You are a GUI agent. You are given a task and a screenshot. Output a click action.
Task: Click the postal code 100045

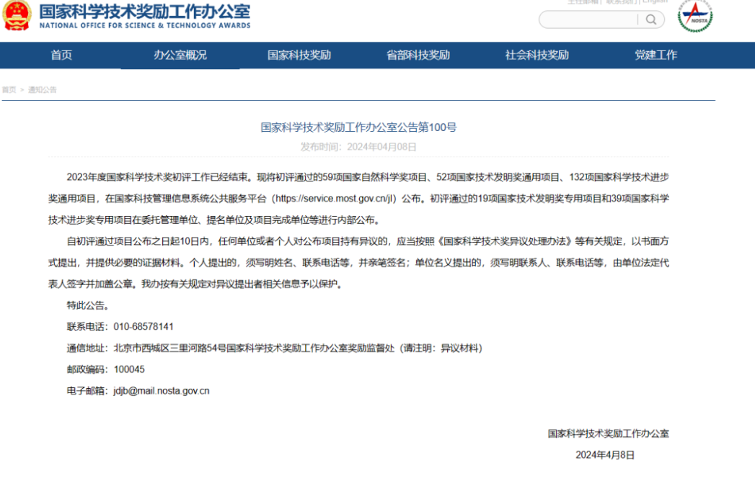(129, 369)
